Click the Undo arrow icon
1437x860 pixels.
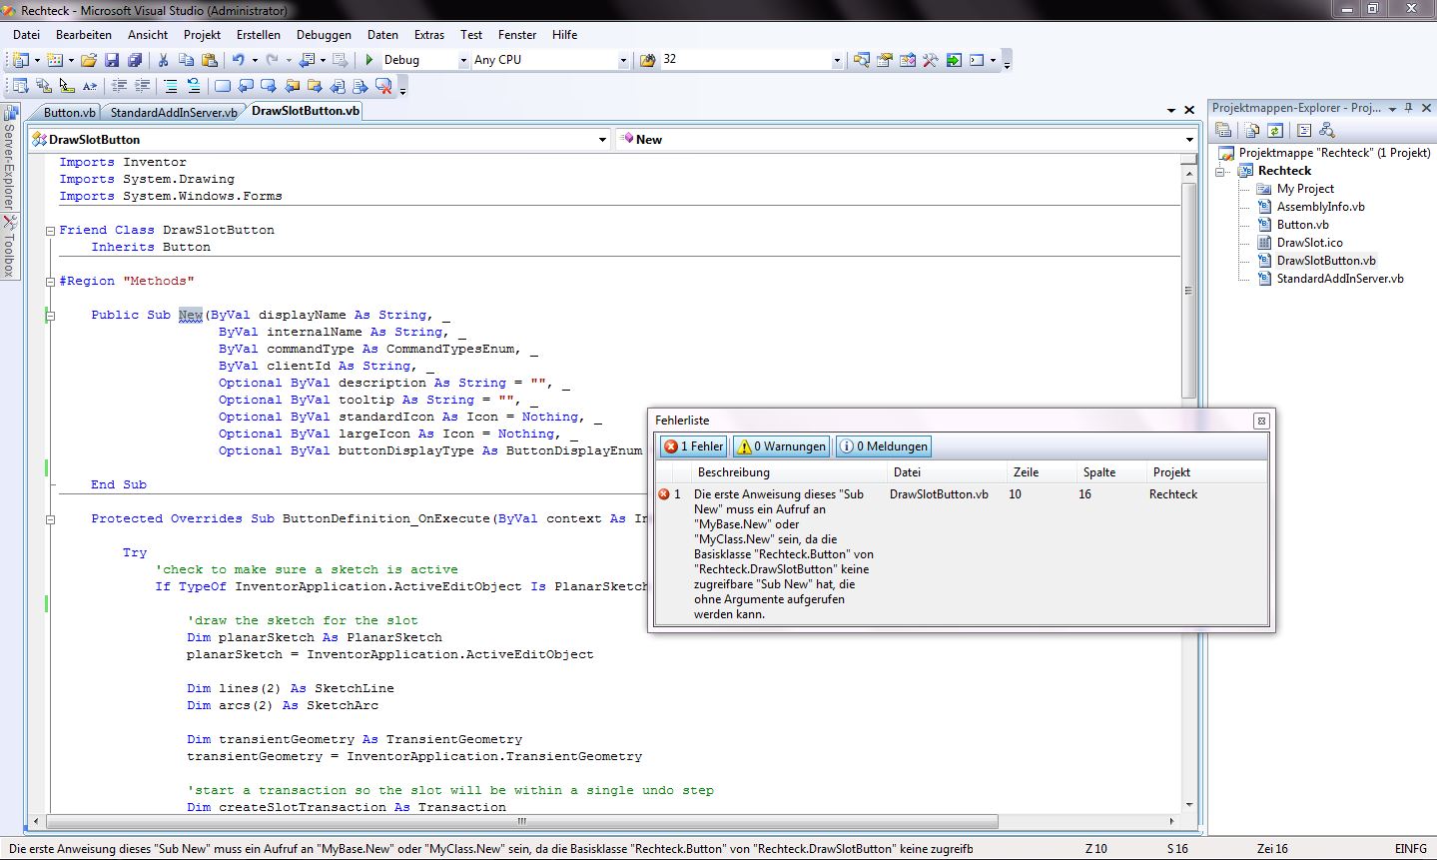point(239,60)
